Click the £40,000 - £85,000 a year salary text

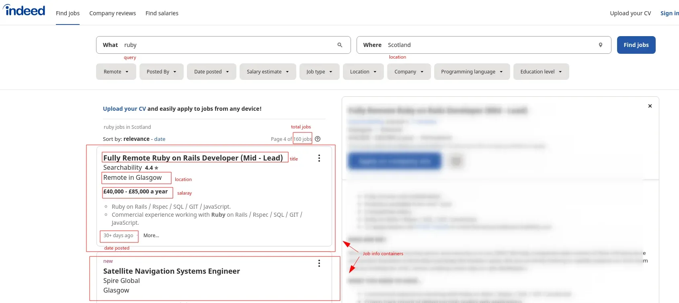click(x=135, y=192)
